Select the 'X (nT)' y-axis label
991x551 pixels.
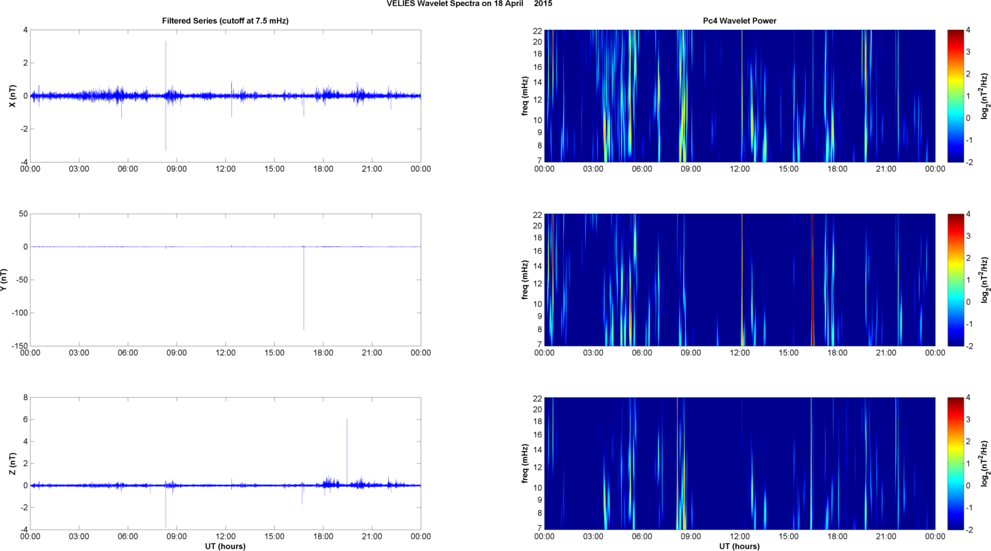[12, 96]
